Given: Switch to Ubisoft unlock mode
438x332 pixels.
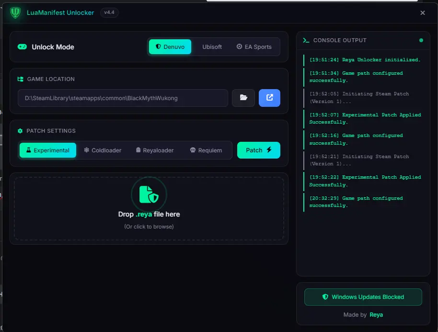Looking at the screenshot, I should pyautogui.click(x=212, y=46).
